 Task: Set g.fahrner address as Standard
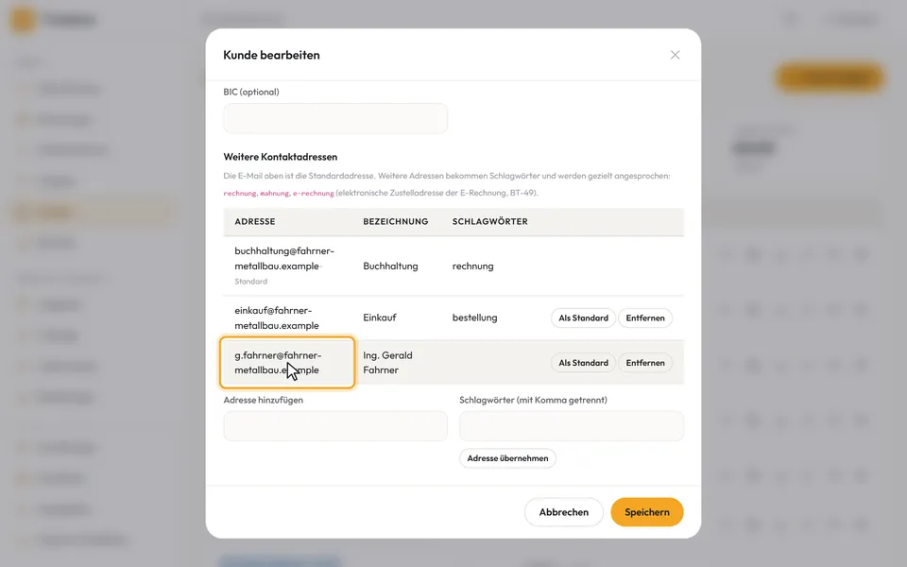click(583, 363)
